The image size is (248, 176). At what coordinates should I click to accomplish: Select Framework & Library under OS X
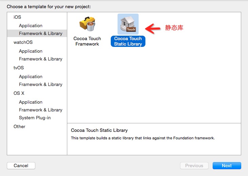[40, 110]
